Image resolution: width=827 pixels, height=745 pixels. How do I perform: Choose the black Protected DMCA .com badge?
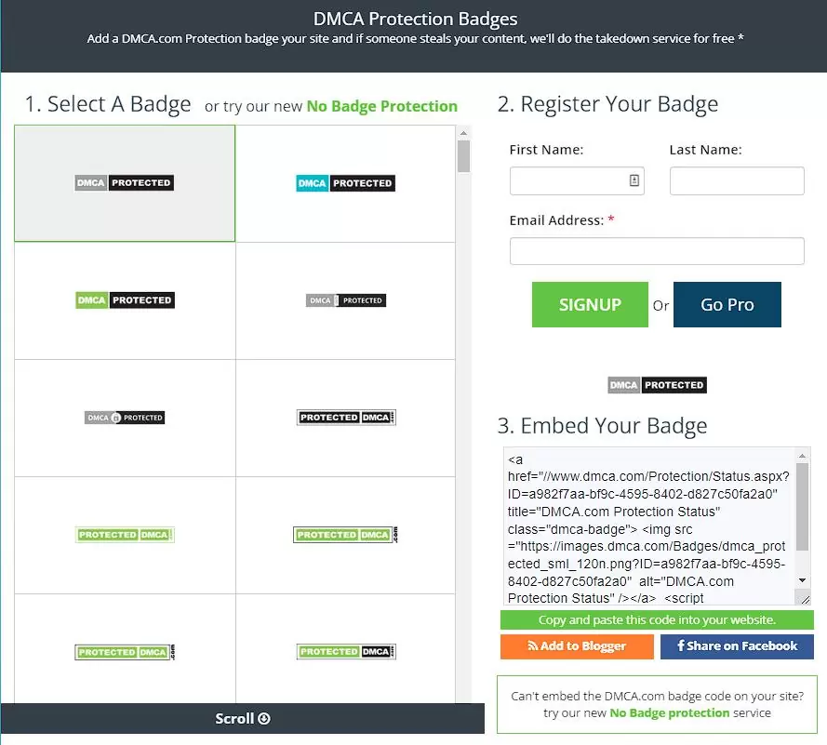(x=345, y=418)
